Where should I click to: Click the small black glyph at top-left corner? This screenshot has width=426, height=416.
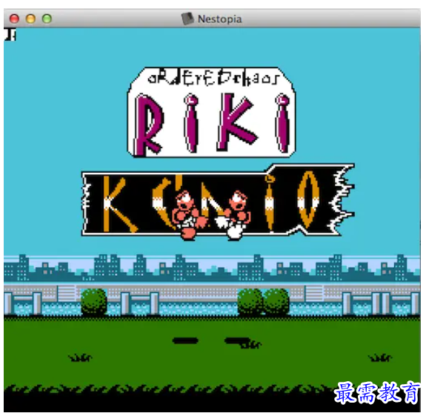10,35
